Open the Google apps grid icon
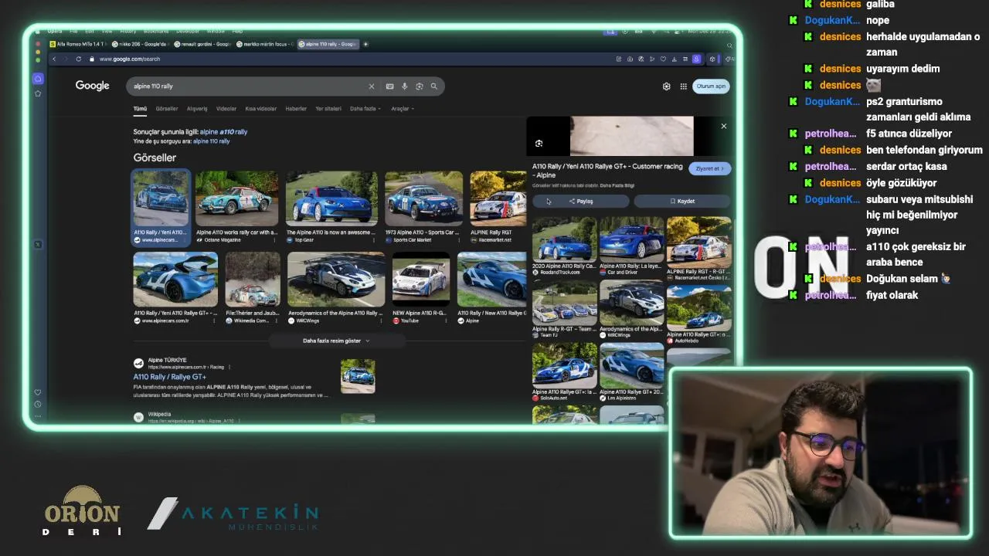989x556 pixels. pyautogui.click(x=683, y=86)
